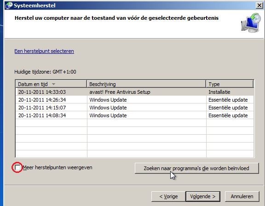This screenshot has height=206, width=265.
Task: Click the Systeemherstel title bar icon
Action: (9, 6)
